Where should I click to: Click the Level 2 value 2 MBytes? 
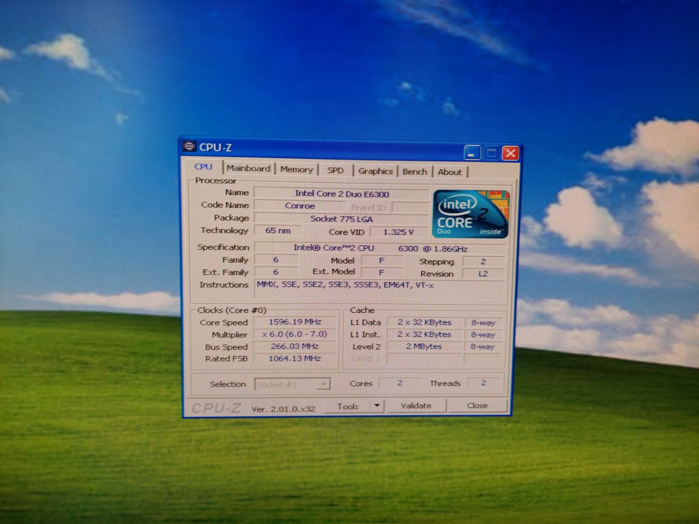(424, 346)
